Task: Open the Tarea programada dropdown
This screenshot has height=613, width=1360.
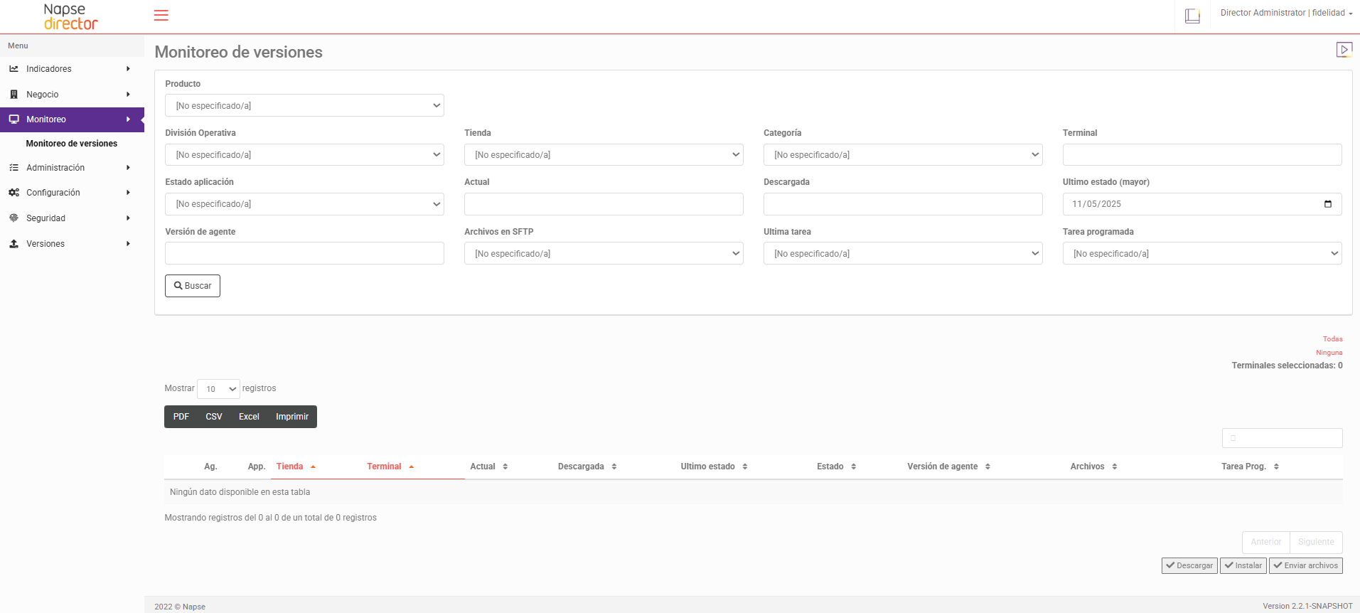Action: (1202, 254)
